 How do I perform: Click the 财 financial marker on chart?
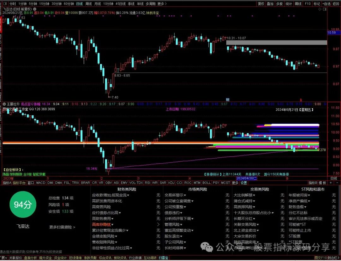tap(227, 100)
